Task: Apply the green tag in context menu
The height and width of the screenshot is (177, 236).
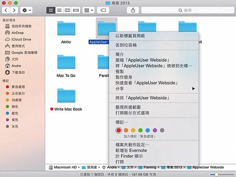Action: click(140, 130)
